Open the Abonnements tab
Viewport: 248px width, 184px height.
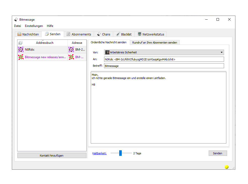(x=79, y=34)
